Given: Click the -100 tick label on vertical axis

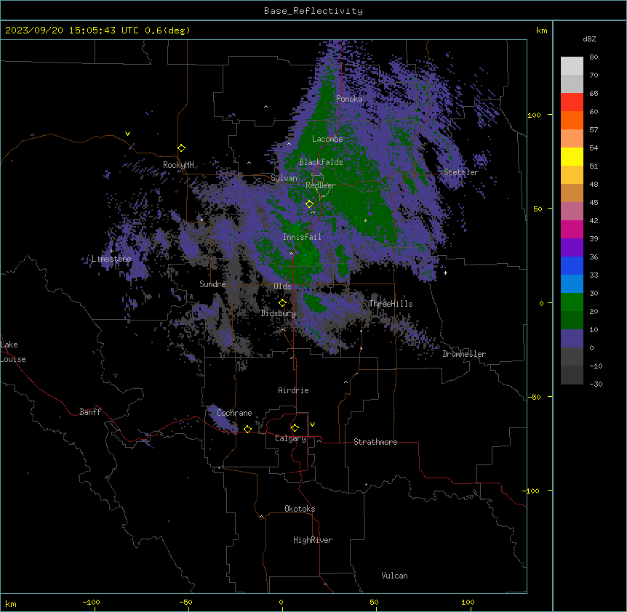Looking at the screenshot, I should point(532,491).
